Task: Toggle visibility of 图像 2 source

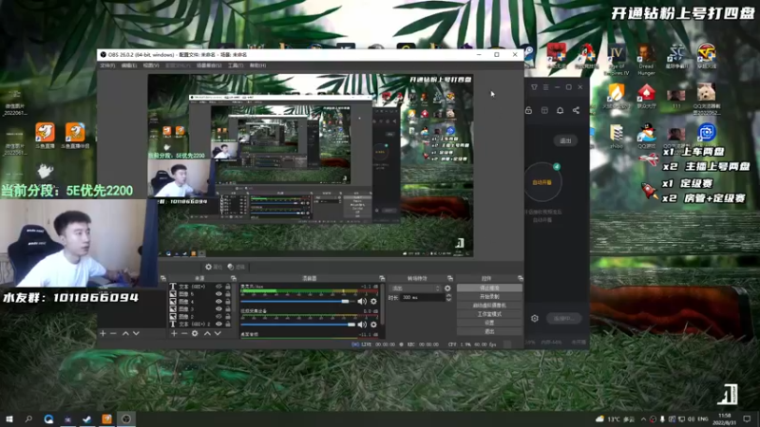Action: click(x=218, y=316)
